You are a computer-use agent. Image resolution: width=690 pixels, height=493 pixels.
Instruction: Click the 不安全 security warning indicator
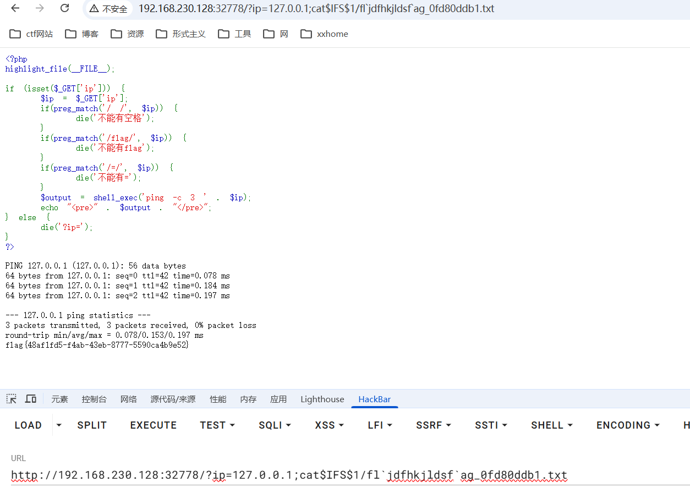click(x=108, y=9)
